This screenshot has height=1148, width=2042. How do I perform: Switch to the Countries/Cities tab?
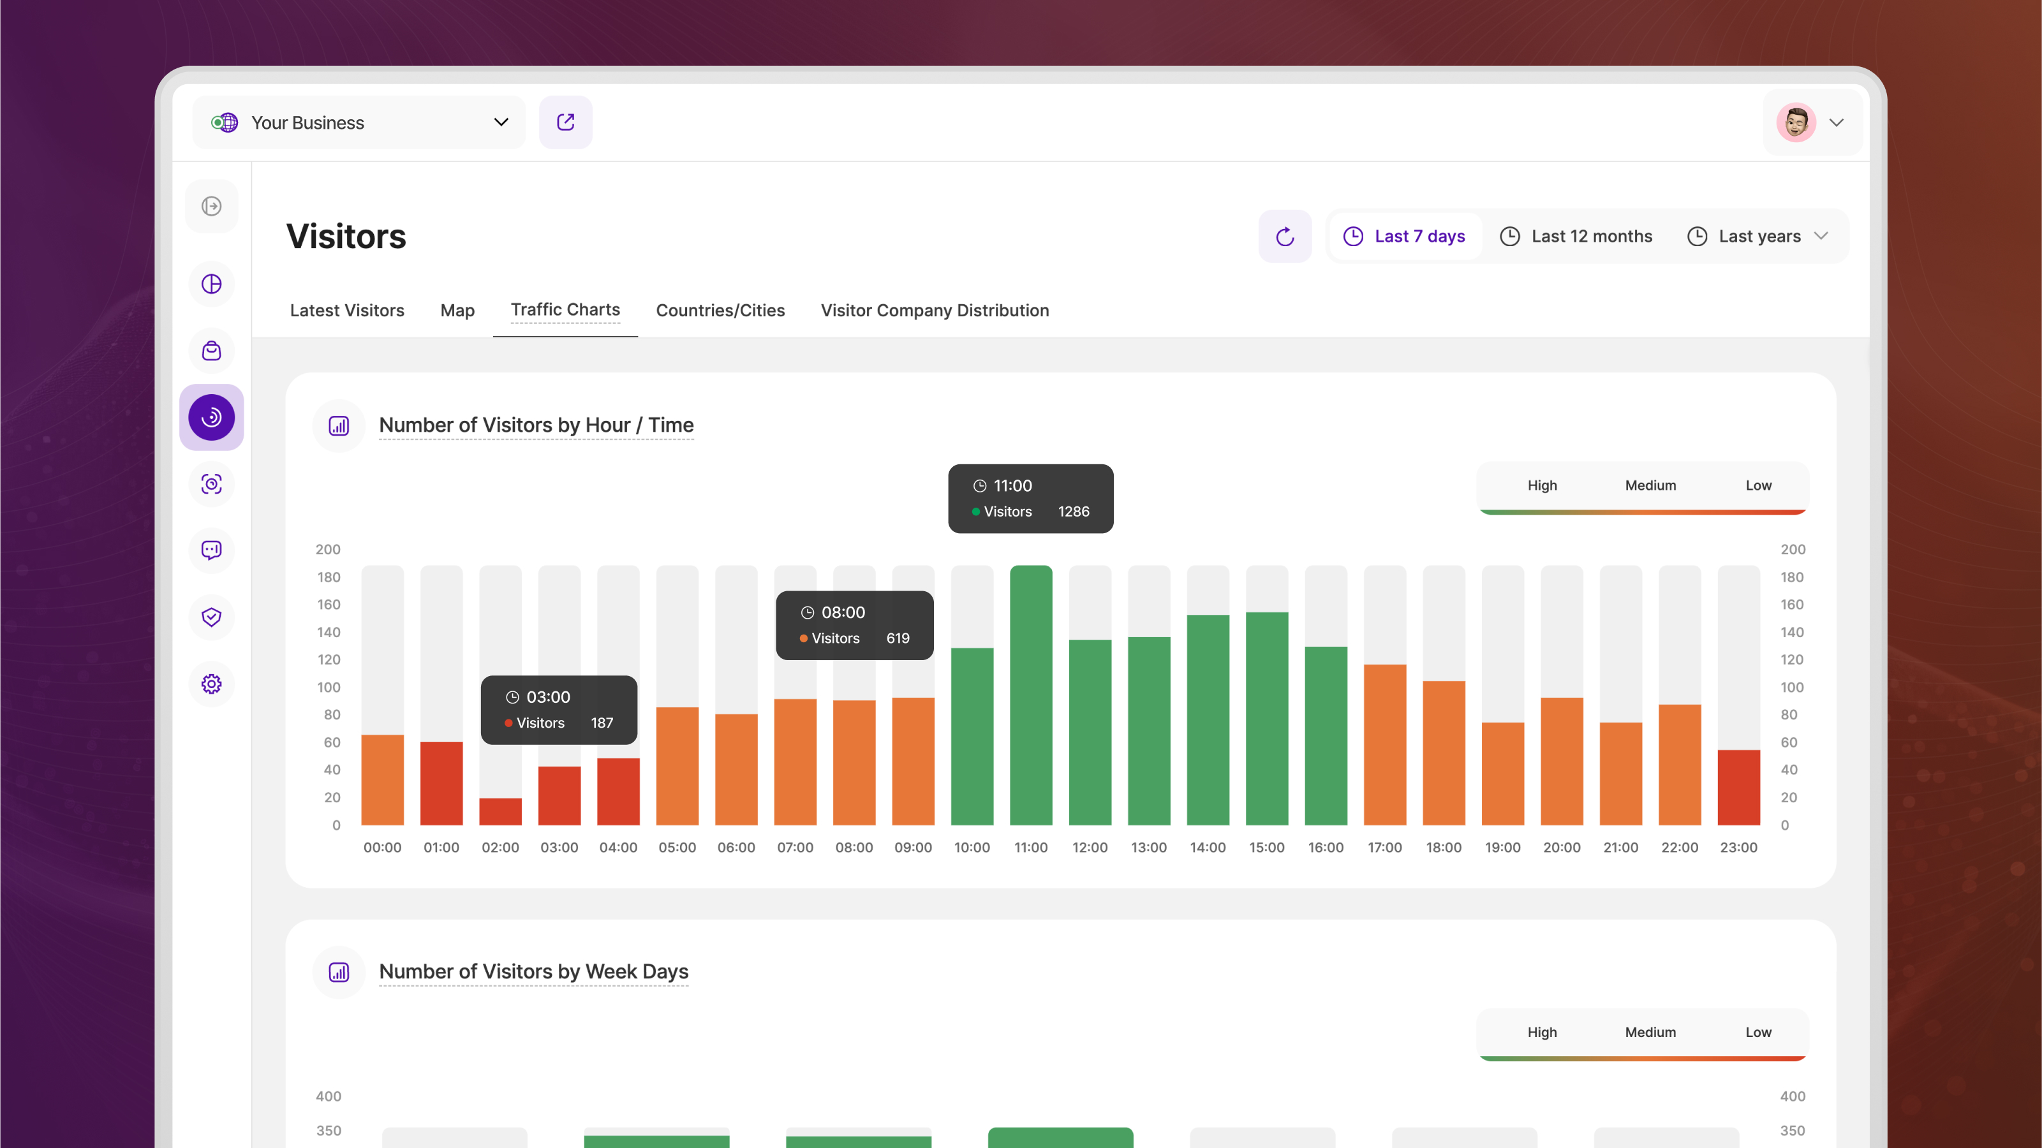coord(721,310)
